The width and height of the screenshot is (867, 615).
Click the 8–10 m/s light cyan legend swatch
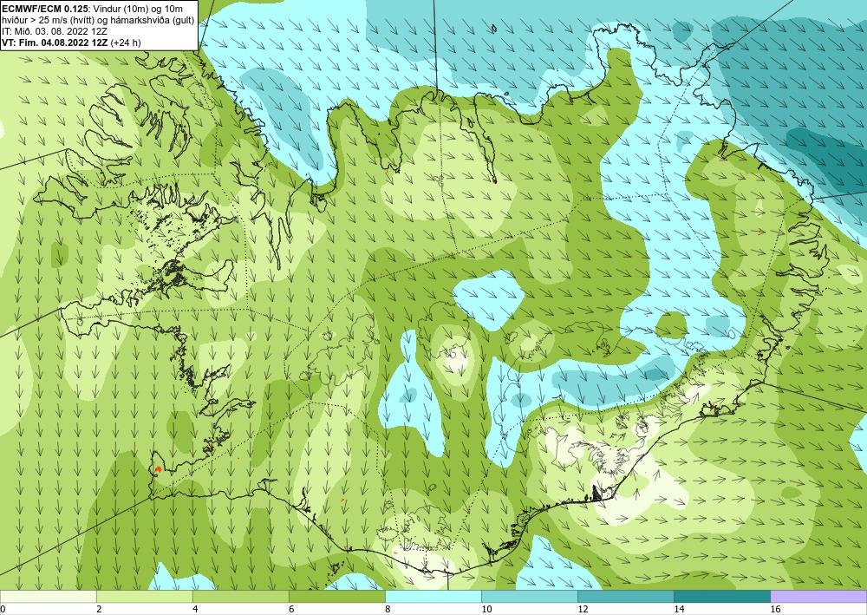tap(433, 596)
